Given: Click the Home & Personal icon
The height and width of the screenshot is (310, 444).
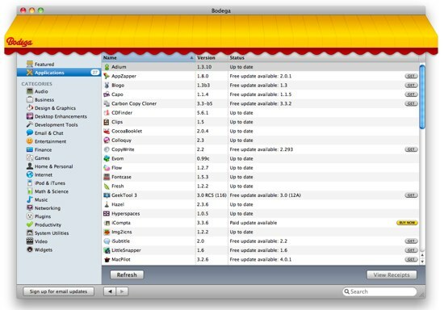Looking at the screenshot, I should (30, 166).
